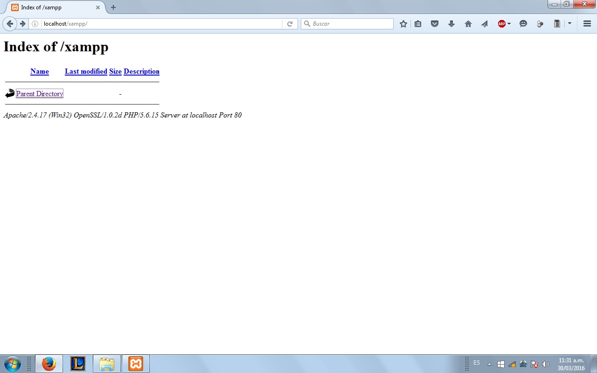
Task: Expand the clipboard extension dropdown arrow
Action: click(569, 24)
